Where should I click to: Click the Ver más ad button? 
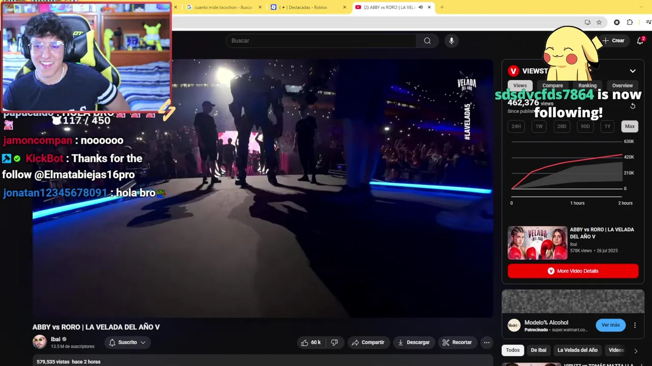[x=611, y=325]
